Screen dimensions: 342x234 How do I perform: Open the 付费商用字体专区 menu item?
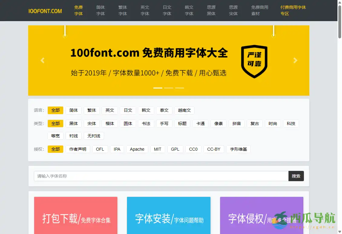pos(293,11)
